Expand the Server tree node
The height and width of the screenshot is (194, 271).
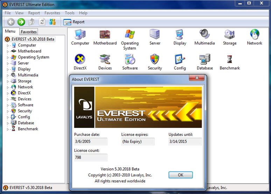point(8,64)
